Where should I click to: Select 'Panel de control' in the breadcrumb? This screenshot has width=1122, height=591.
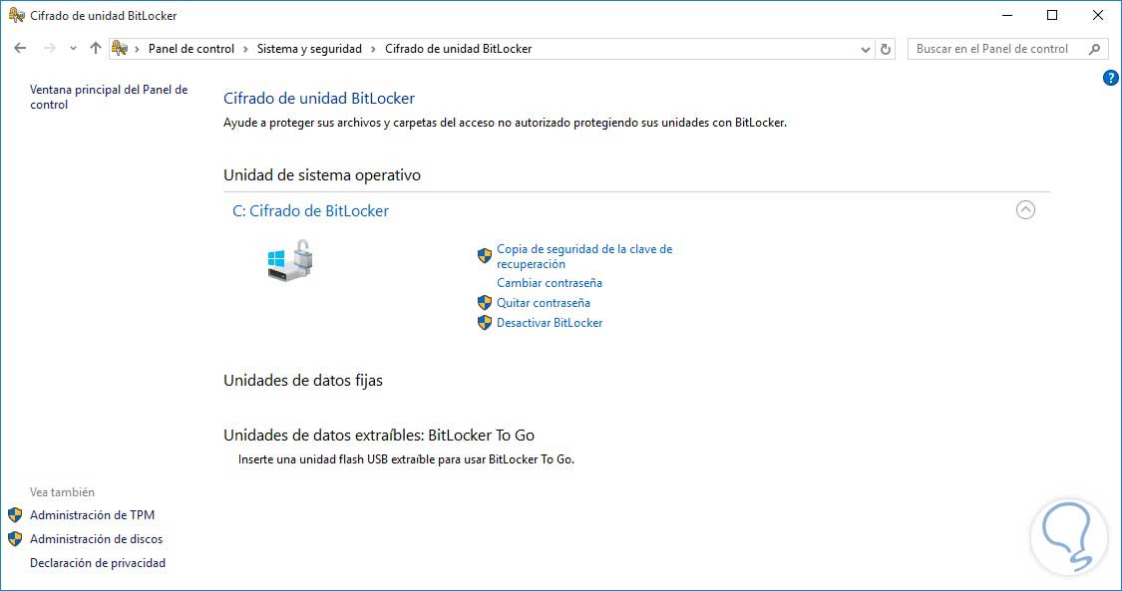(x=191, y=49)
